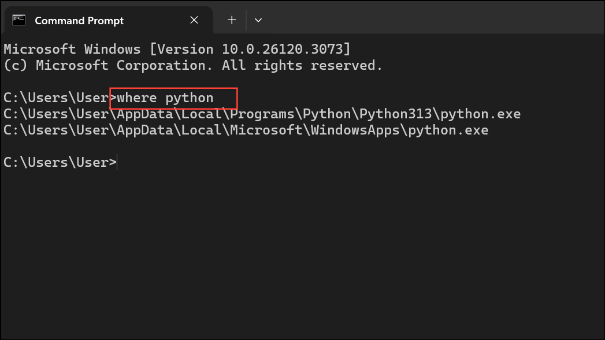Image resolution: width=605 pixels, height=340 pixels.
Task: Open the down-arrow menu next to the plus button
Action: pyautogui.click(x=258, y=20)
